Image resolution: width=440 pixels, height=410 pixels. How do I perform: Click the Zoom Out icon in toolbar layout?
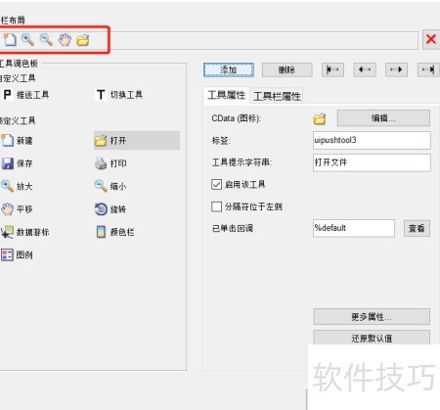pos(46,40)
